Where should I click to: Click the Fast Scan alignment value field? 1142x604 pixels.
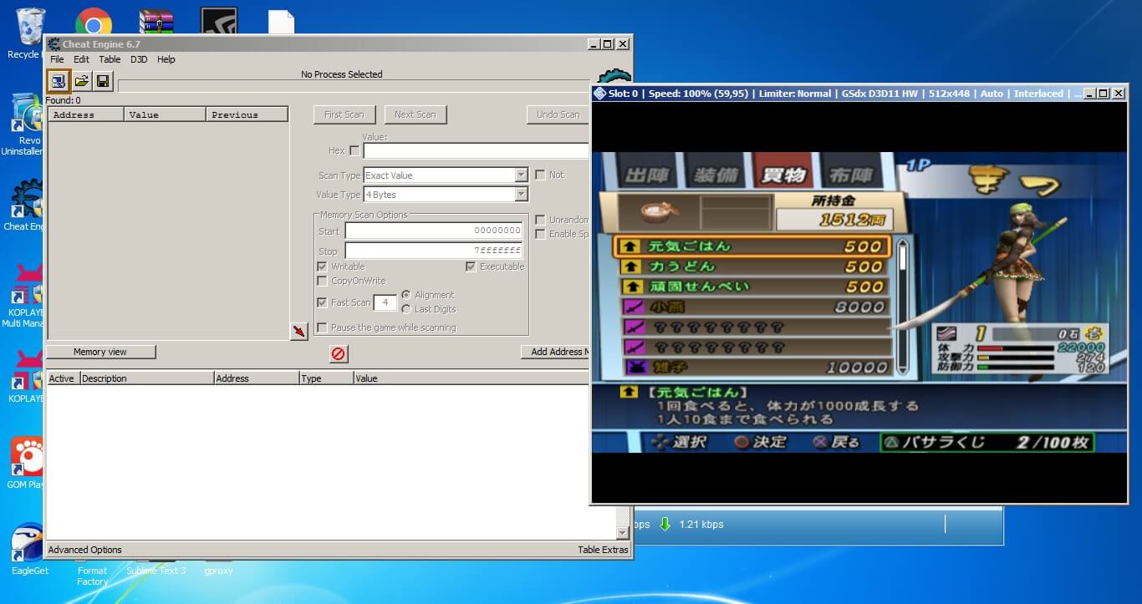pyautogui.click(x=385, y=302)
